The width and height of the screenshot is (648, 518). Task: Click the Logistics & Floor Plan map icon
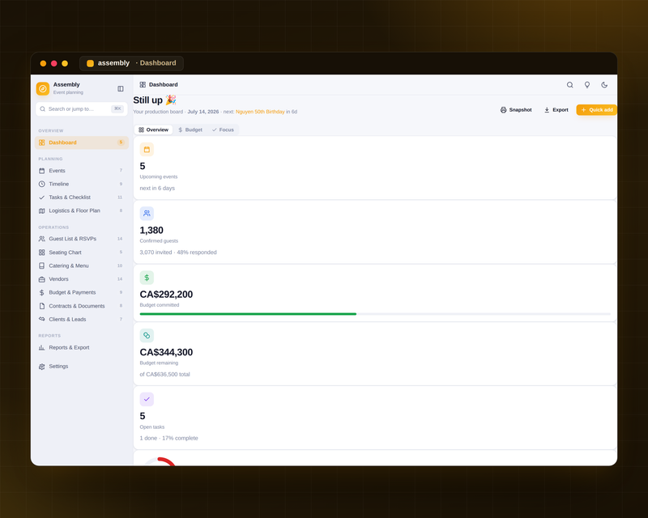[x=42, y=210]
